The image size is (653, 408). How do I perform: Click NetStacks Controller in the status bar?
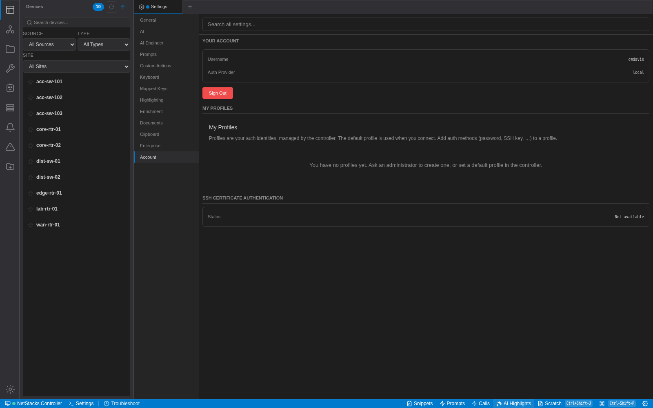point(33,404)
